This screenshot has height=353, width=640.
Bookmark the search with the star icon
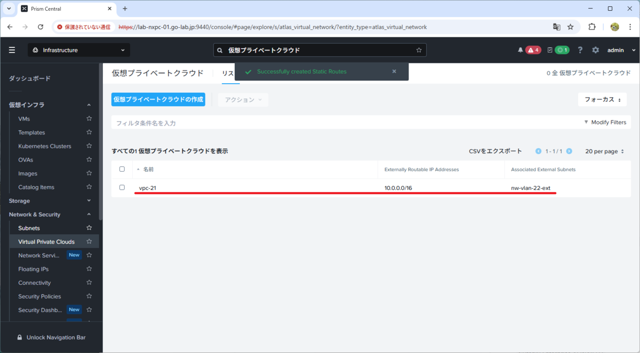tap(419, 50)
